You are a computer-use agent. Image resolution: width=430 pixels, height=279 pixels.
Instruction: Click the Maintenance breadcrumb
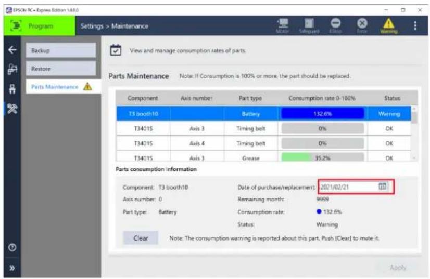(x=130, y=26)
